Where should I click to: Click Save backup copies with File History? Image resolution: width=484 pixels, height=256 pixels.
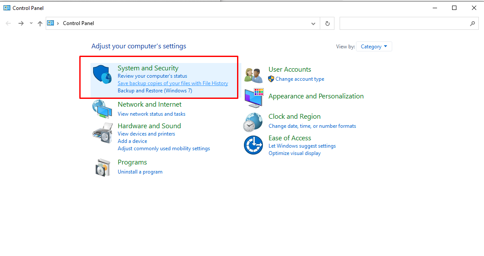(173, 83)
